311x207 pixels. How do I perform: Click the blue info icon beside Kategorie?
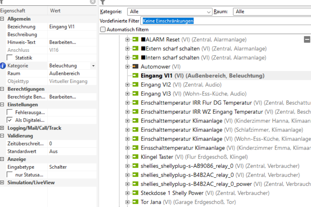coord(3,66)
